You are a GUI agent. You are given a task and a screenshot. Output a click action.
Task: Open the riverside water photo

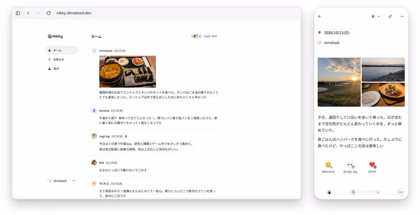[383, 69]
